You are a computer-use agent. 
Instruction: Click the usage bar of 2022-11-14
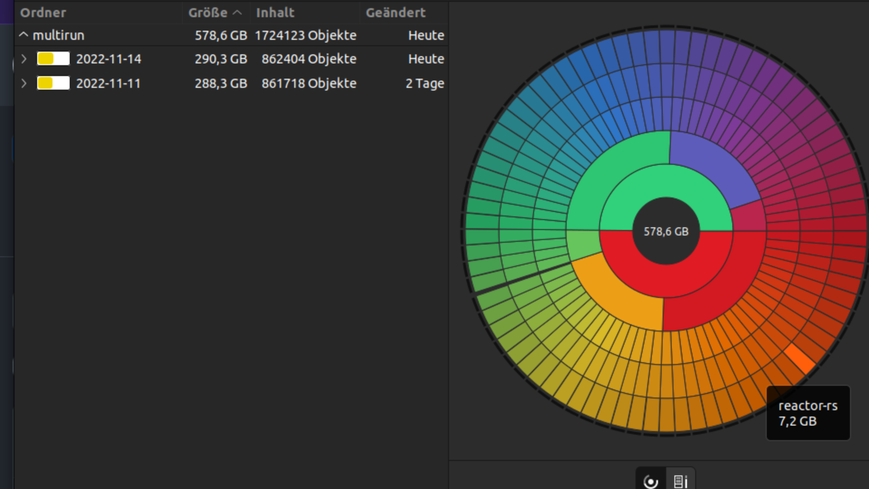tap(53, 59)
